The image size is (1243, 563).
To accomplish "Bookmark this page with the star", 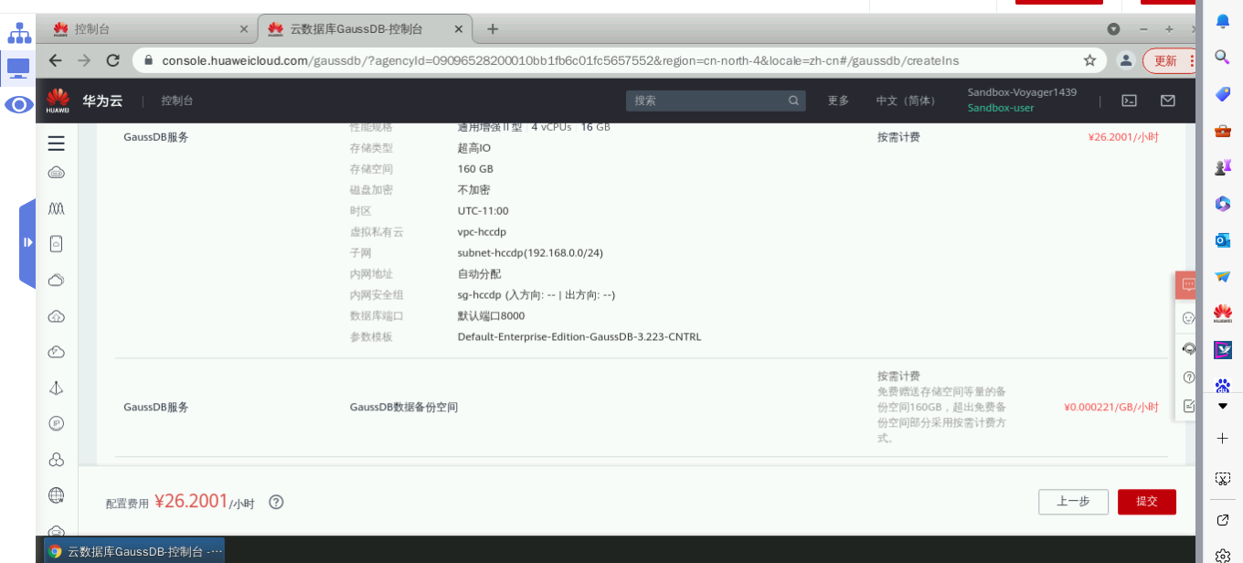I will tap(1089, 60).
